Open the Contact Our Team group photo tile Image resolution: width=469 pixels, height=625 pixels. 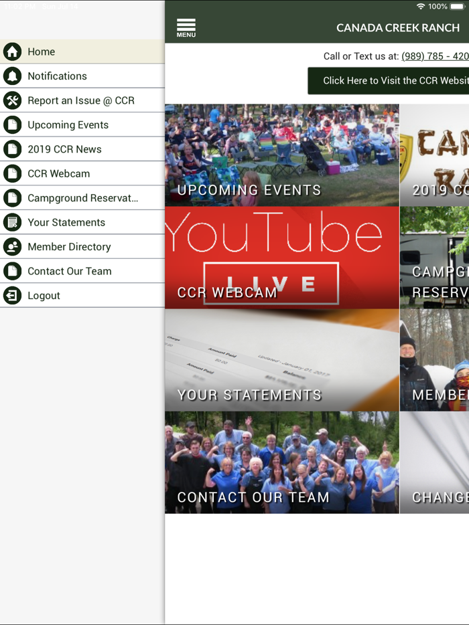[x=282, y=462]
